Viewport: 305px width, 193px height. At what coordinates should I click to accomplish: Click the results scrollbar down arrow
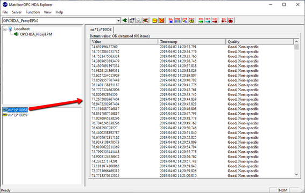point(296,174)
